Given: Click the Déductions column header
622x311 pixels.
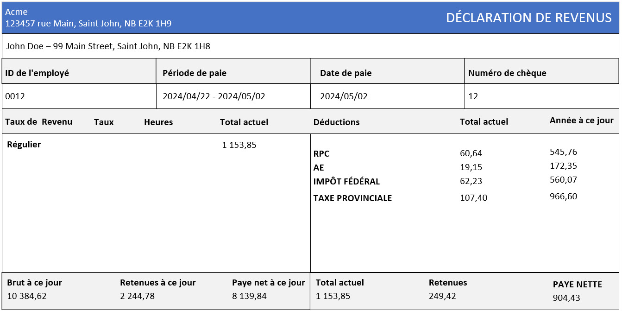Looking at the screenshot, I should tap(337, 122).
